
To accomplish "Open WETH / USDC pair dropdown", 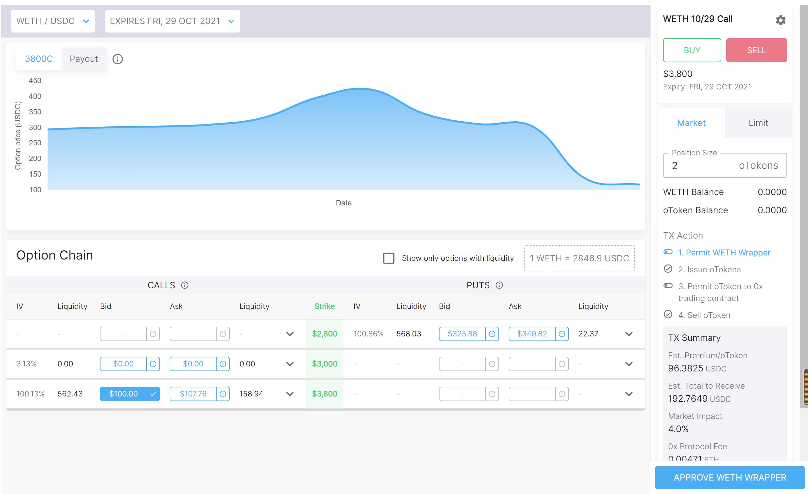I will click(53, 21).
